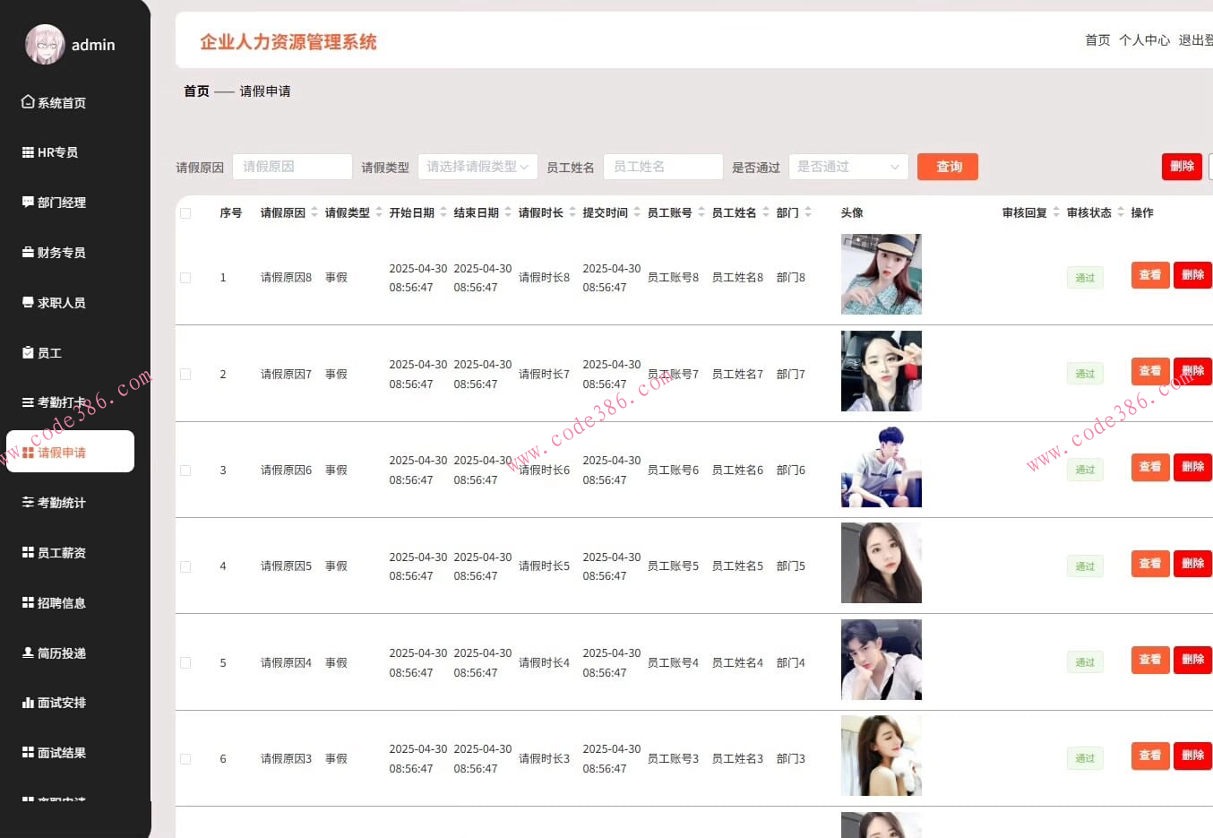Open the 是否通过 dropdown
Screen dimensions: 1213x838
coord(847,166)
